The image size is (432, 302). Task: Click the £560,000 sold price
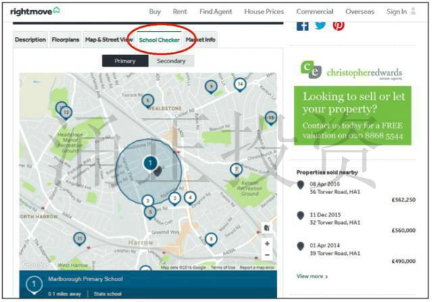(404, 231)
